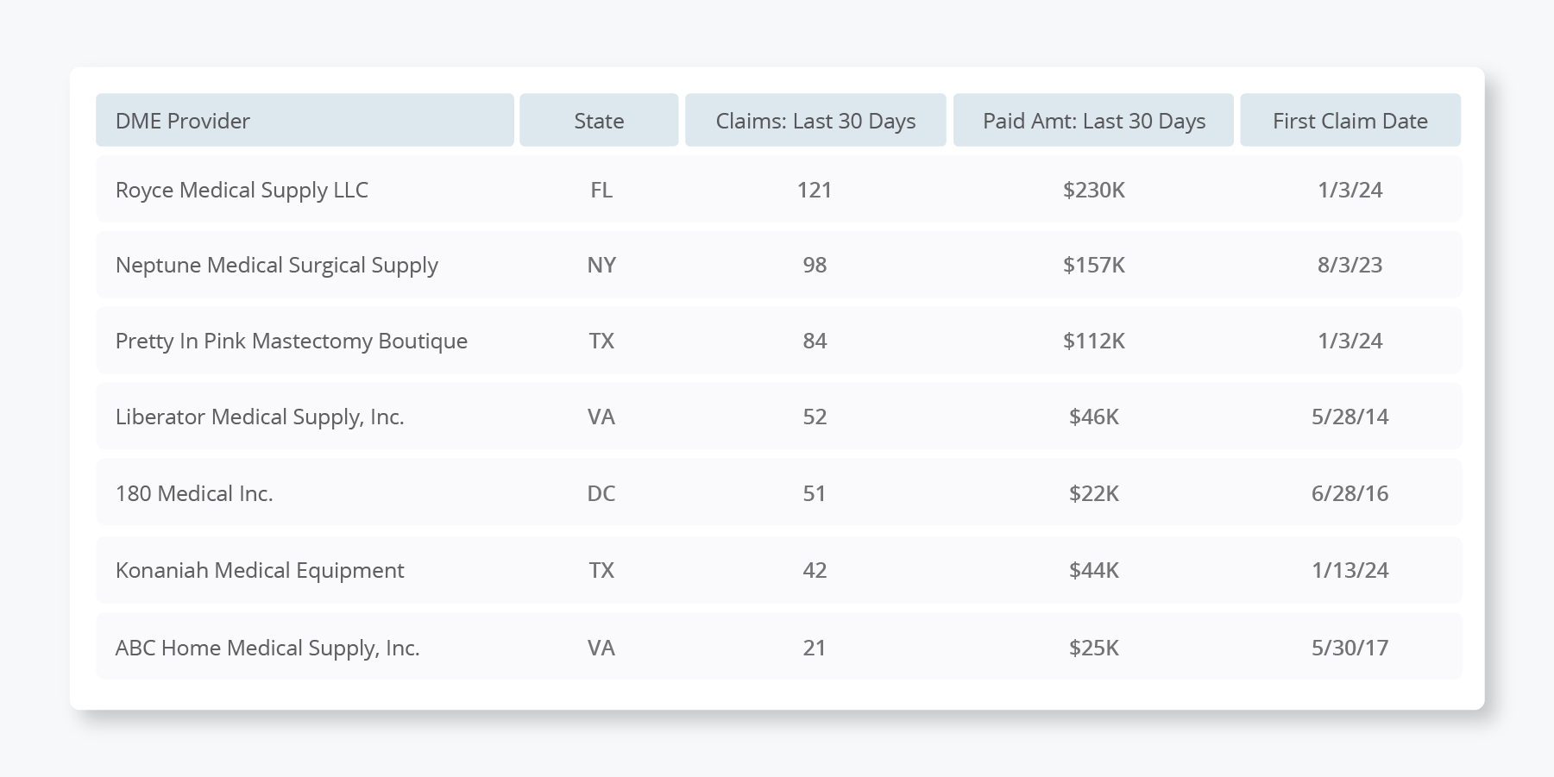This screenshot has height=777, width=1554.
Task: Sort by the State column header
Action: tap(599, 120)
